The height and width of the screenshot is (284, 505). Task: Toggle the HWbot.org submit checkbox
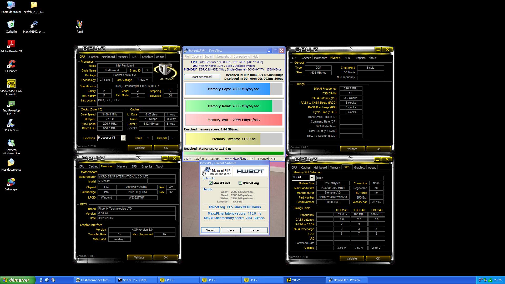click(x=240, y=183)
